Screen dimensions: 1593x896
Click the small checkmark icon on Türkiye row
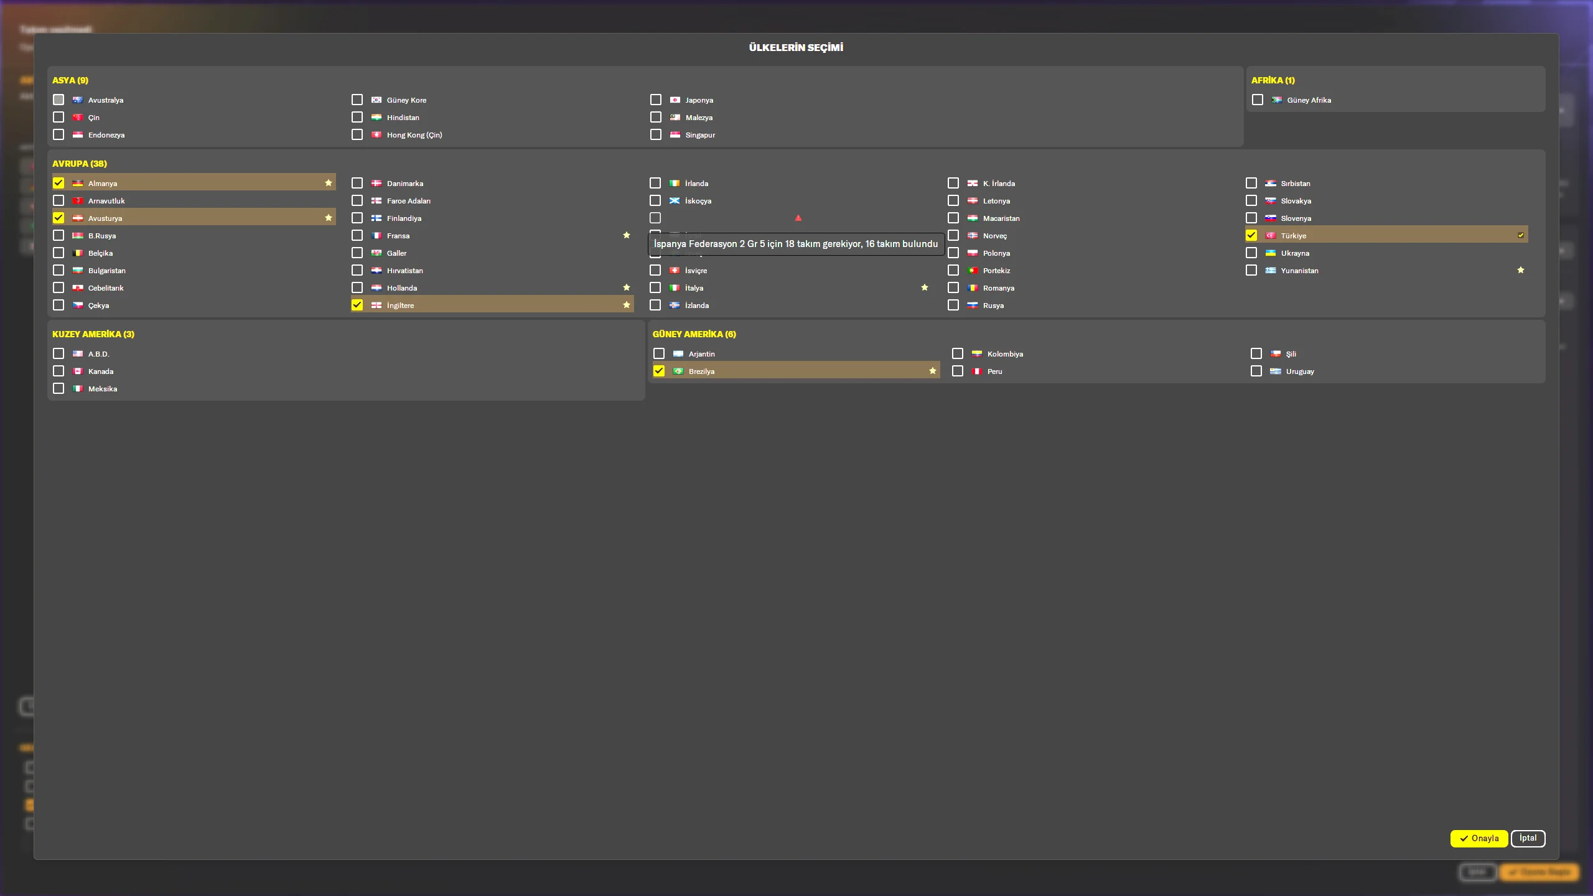(1521, 235)
